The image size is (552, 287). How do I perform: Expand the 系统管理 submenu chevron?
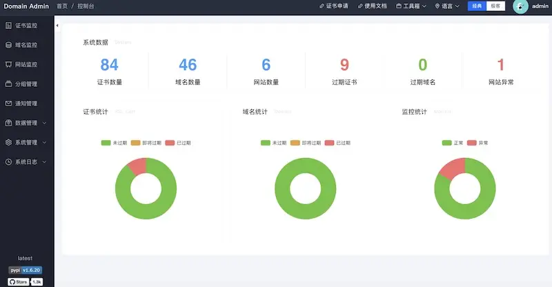click(44, 143)
